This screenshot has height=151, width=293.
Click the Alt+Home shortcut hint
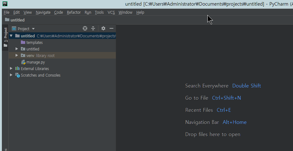234,122
